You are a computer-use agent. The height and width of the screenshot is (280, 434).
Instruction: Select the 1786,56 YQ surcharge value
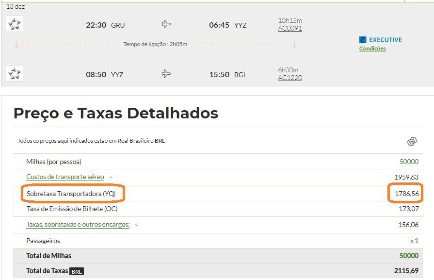tap(406, 194)
